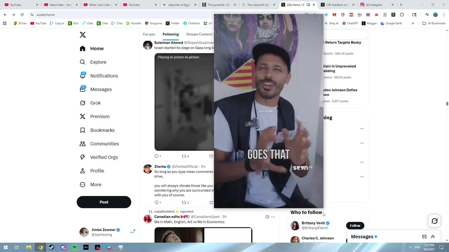Open Telegram from the taskbar
Screen dimensions: 449x252
coord(109,247)
